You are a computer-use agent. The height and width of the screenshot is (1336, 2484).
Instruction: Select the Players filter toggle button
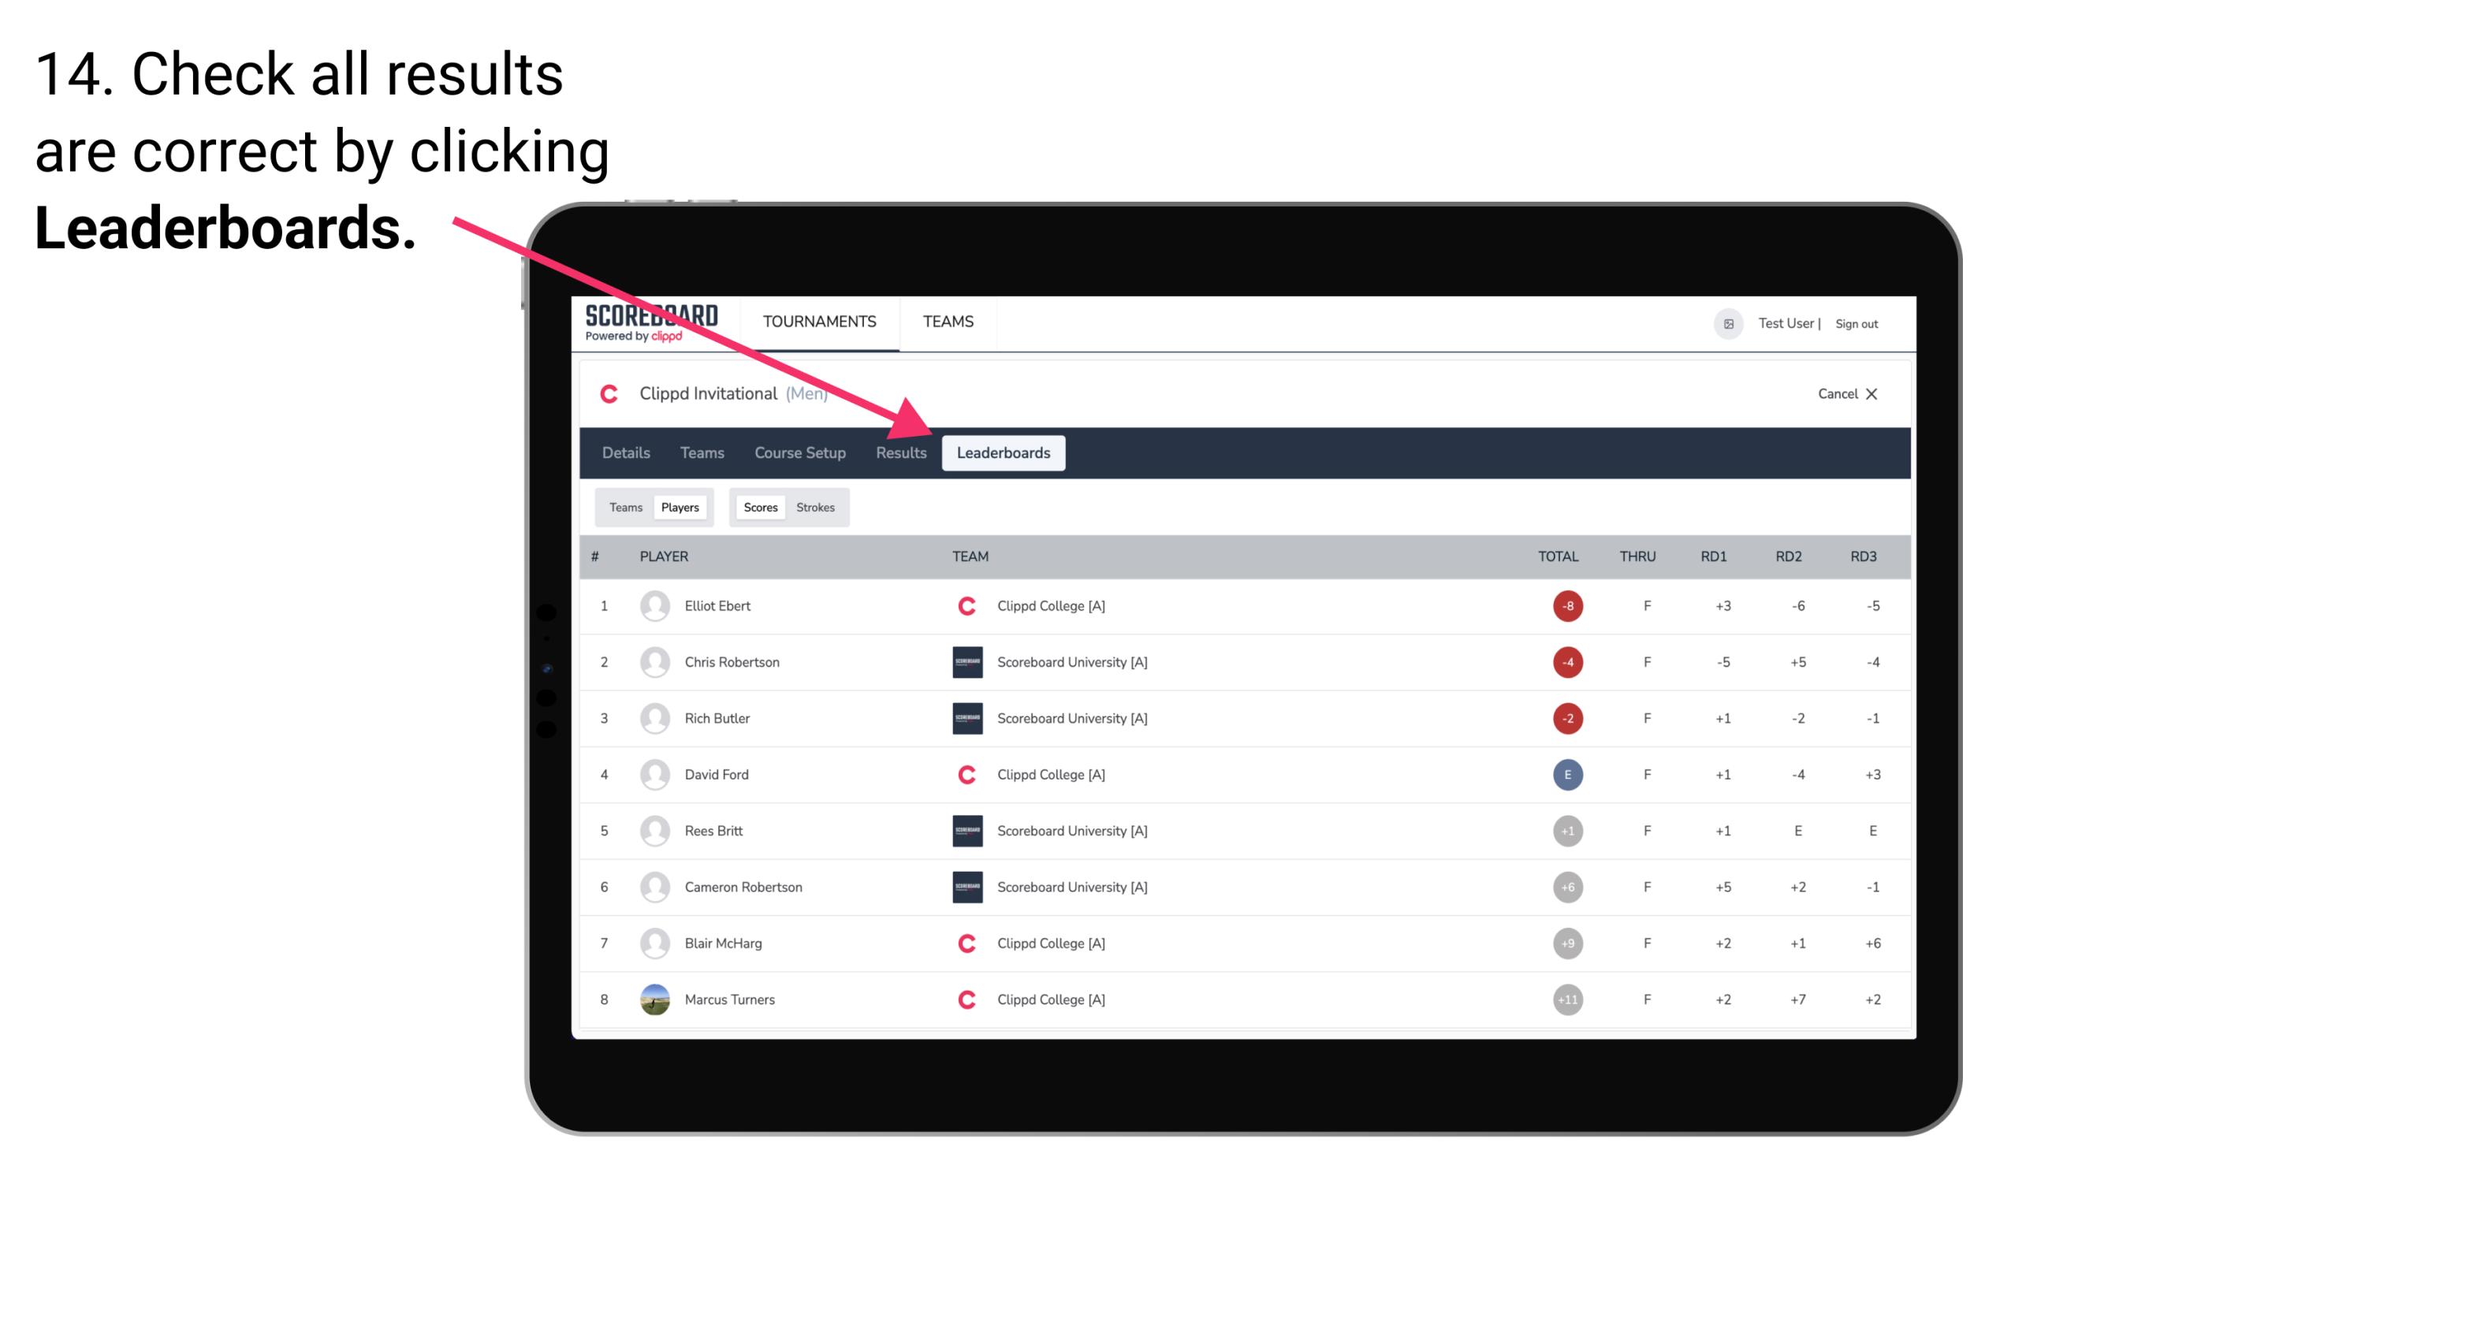[678, 507]
